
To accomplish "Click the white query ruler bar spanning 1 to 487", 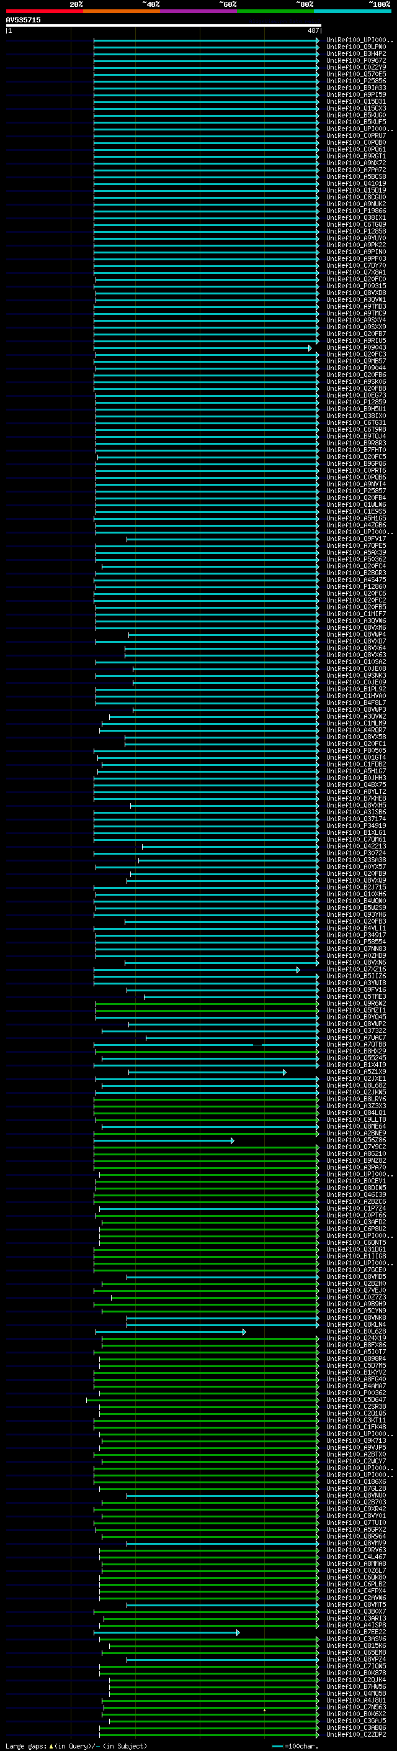I will 164,26.
